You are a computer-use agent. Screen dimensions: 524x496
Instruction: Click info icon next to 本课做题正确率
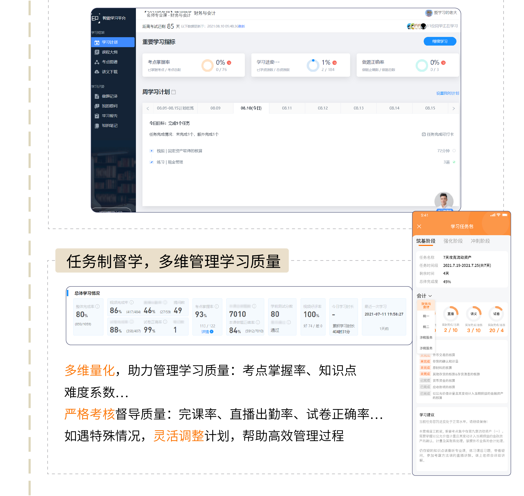tap(258, 323)
